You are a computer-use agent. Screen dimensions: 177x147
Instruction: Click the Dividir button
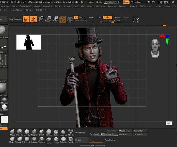[x=82, y=140]
